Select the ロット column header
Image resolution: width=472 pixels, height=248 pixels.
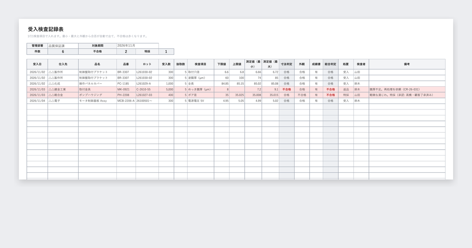tap(147, 64)
